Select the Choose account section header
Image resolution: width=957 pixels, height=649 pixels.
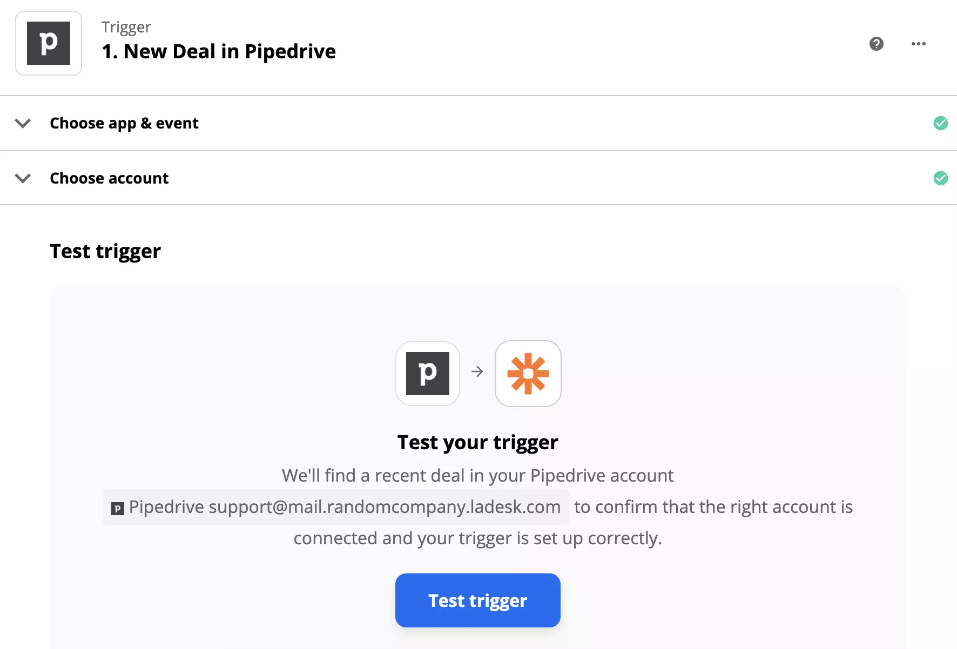click(109, 178)
